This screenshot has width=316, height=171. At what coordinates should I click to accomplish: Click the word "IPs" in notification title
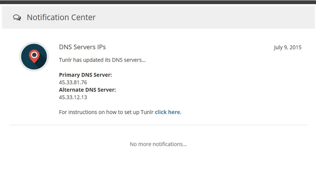[101, 47]
